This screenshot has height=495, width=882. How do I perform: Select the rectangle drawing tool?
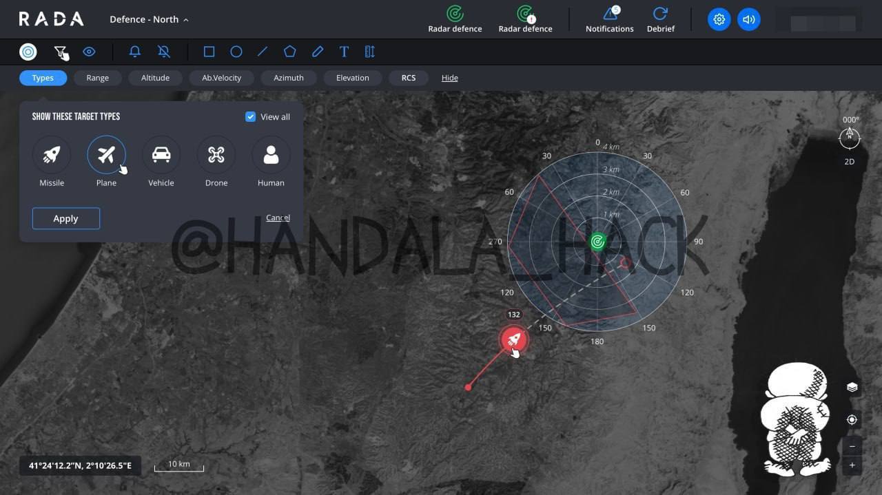(x=209, y=52)
